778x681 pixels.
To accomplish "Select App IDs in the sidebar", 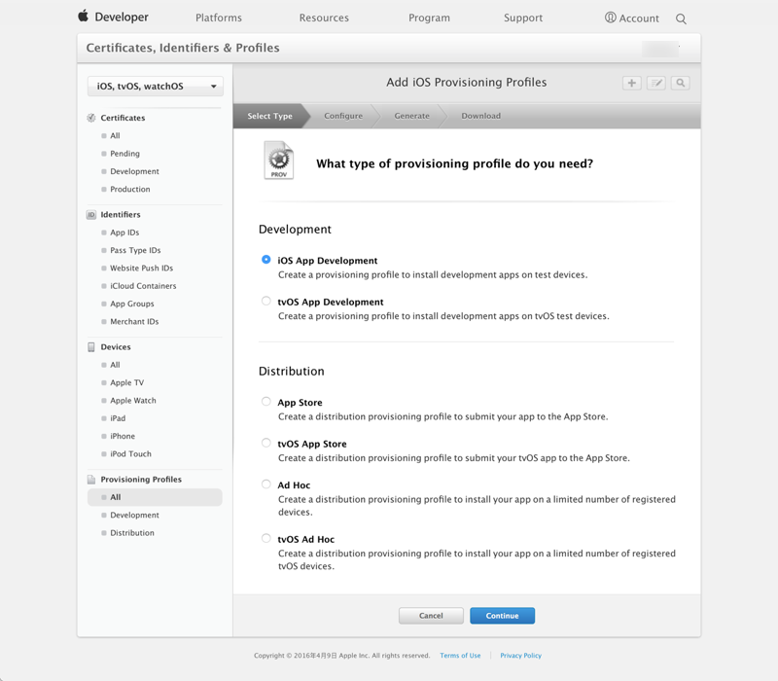I will click(x=124, y=233).
